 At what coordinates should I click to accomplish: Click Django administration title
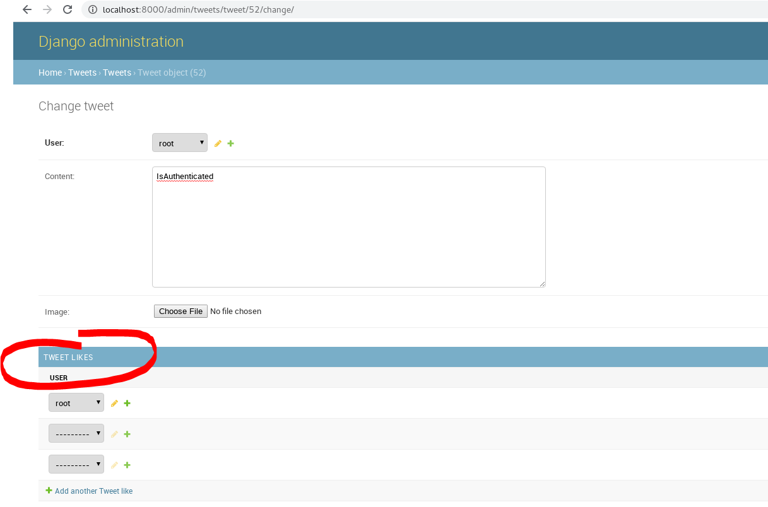point(111,42)
